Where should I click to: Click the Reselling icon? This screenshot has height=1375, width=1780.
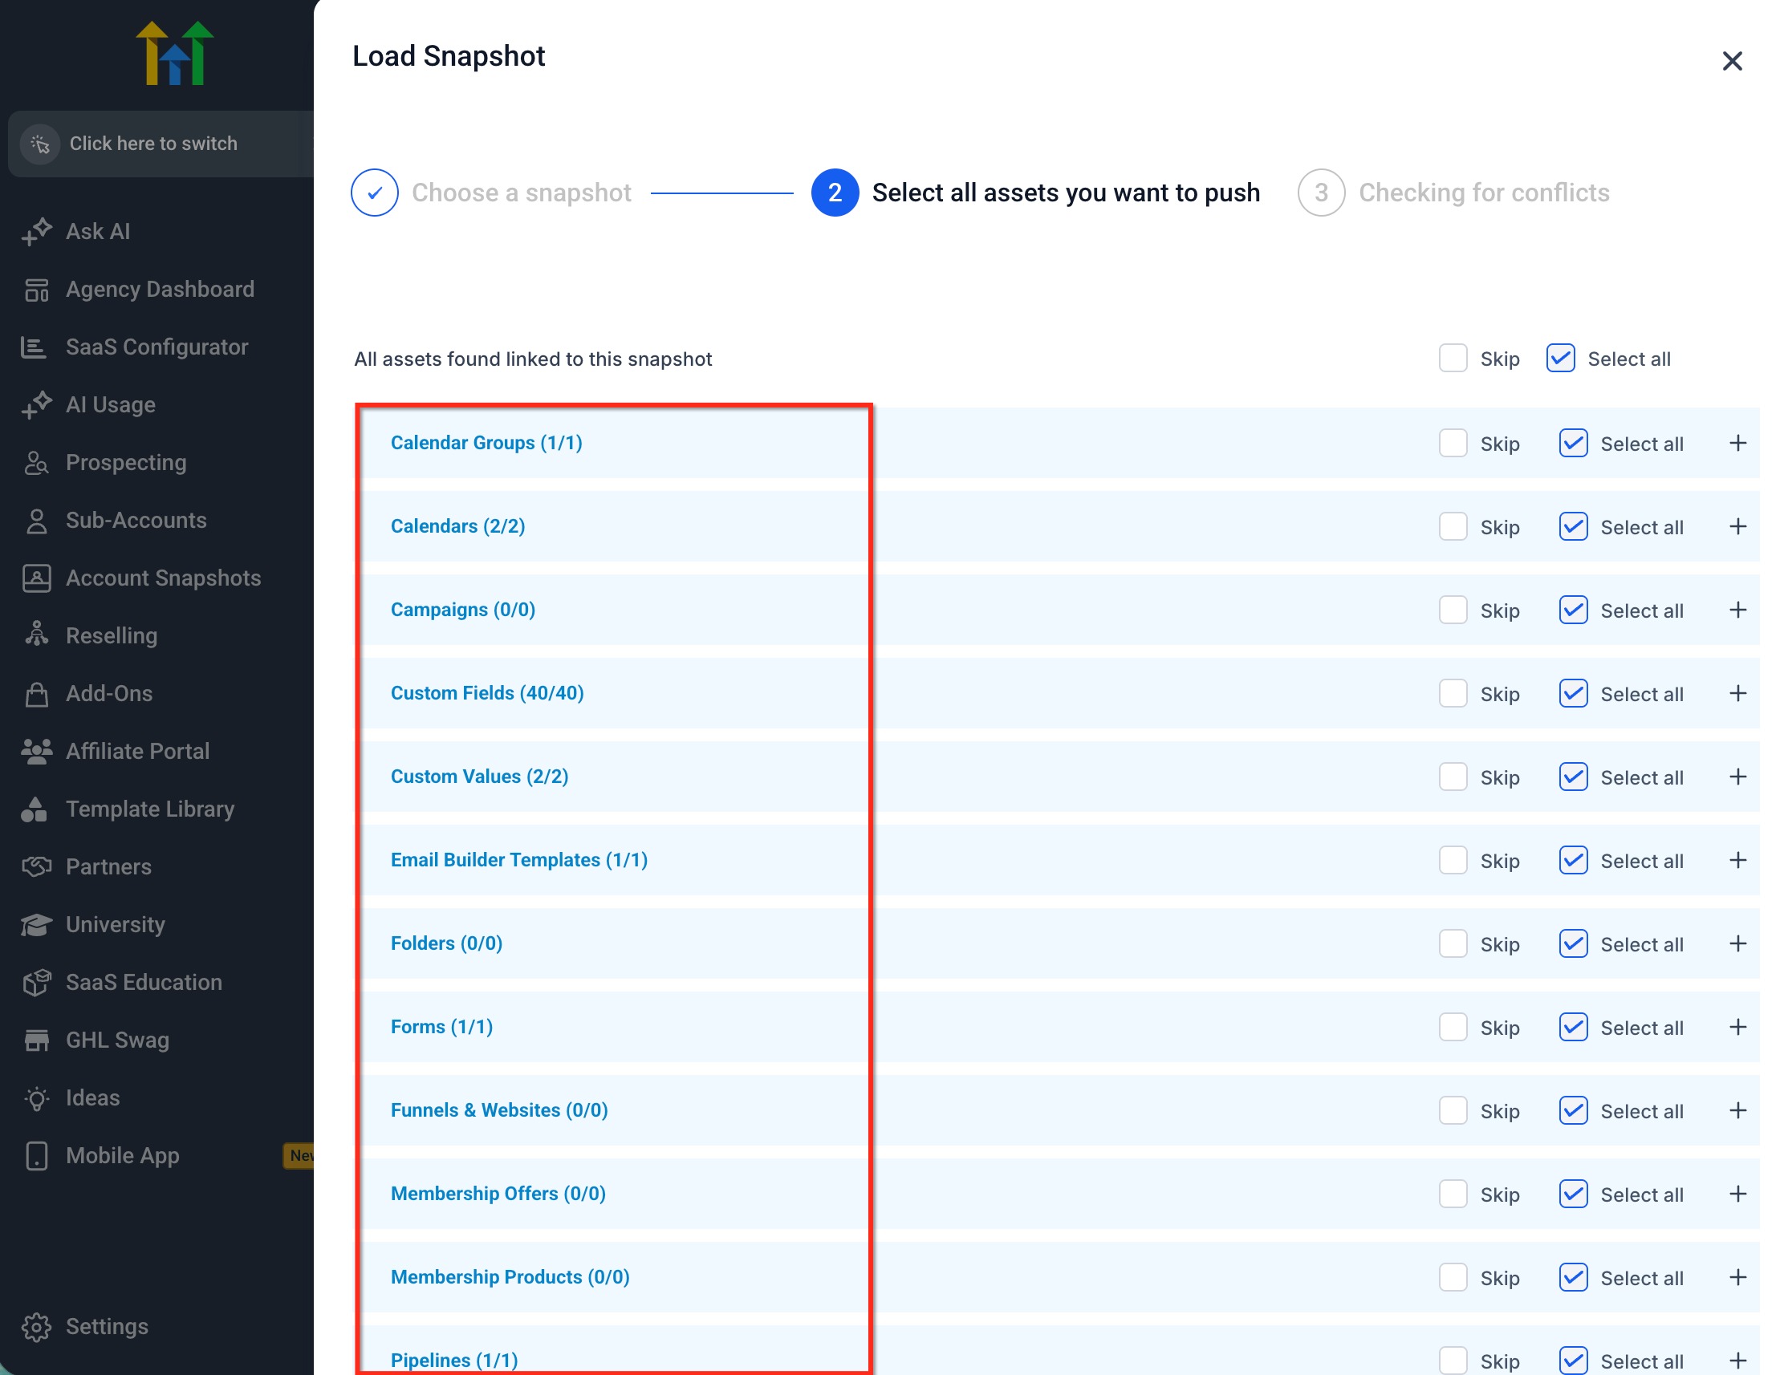pyautogui.click(x=37, y=635)
